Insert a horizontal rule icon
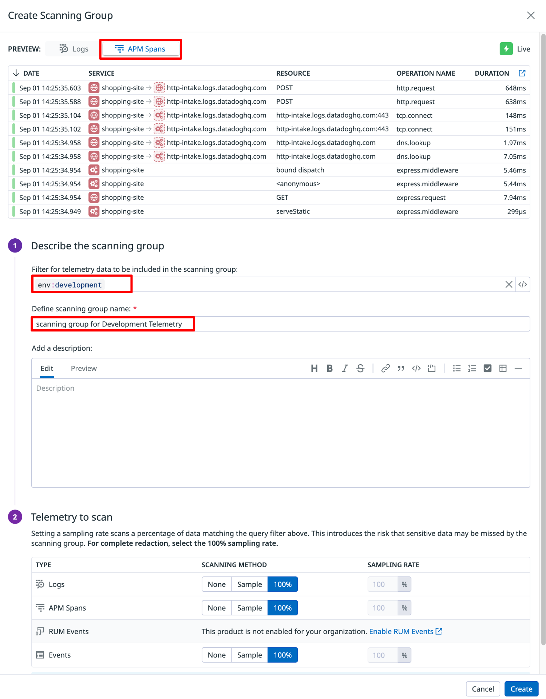The width and height of the screenshot is (546, 699). 518,368
